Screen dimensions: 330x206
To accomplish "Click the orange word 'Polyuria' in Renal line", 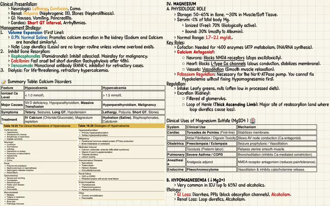I will point(31,13).
